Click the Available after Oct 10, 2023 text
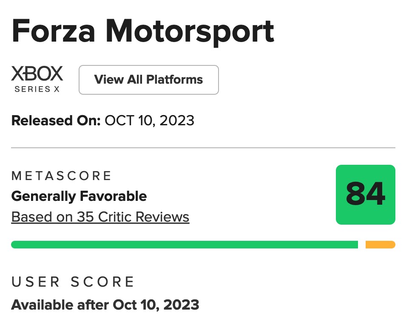 coord(105,304)
